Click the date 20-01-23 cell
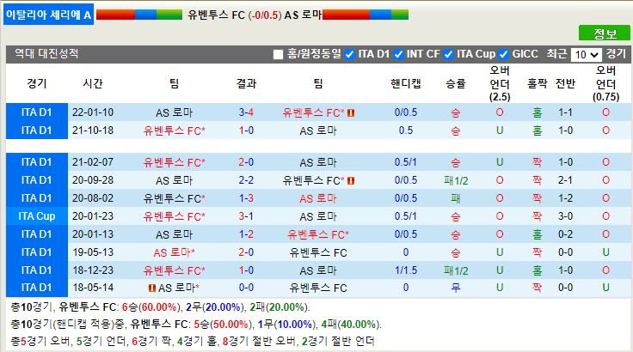The width and height of the screenshot is (633, 352). pyautogui.click(x=93, y=216)
